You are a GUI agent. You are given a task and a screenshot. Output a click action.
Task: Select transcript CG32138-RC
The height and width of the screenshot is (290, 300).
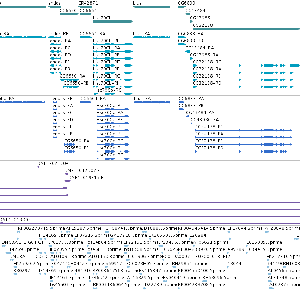tap(207, 62)
